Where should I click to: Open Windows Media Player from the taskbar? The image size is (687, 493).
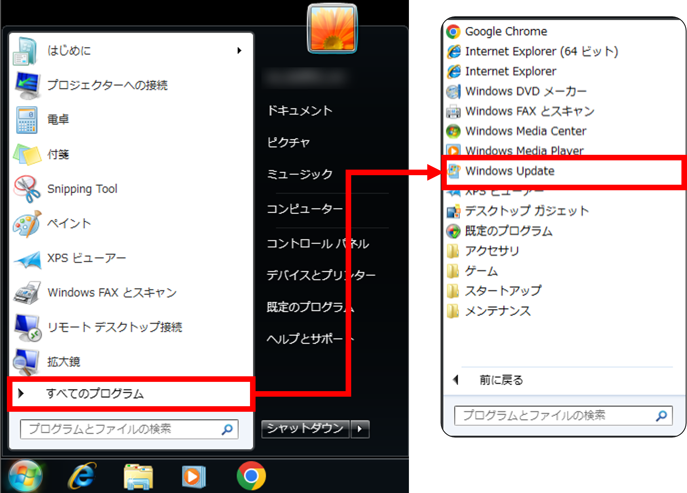(x=194, y=476)
